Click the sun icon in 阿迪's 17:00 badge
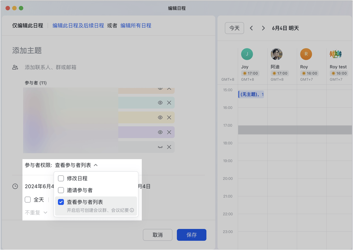Image resolution: width=353 pixels, height=250 pixels. coord(274,73)
